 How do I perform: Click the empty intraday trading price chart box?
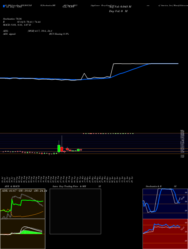tap(75, 211)
